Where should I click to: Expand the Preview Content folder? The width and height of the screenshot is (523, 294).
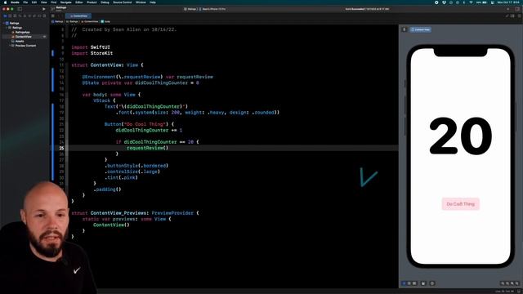pos(10,46)
